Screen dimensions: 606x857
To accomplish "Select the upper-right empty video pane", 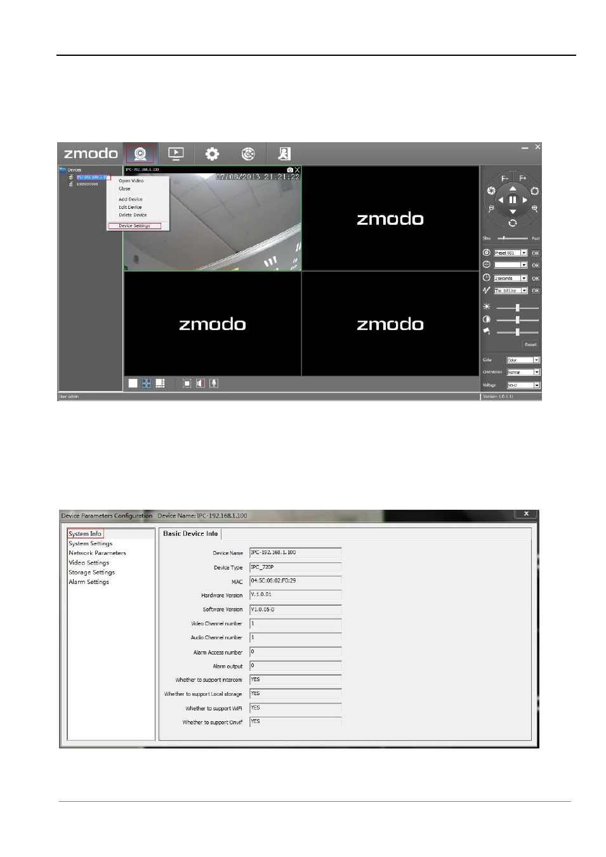I will click(390, 219).
